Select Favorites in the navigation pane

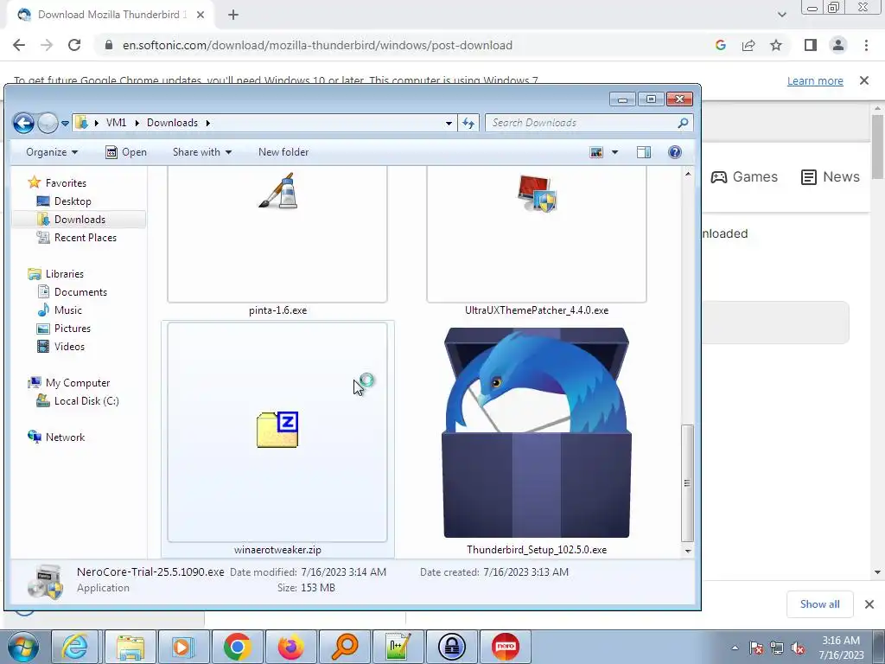point(66,183)
